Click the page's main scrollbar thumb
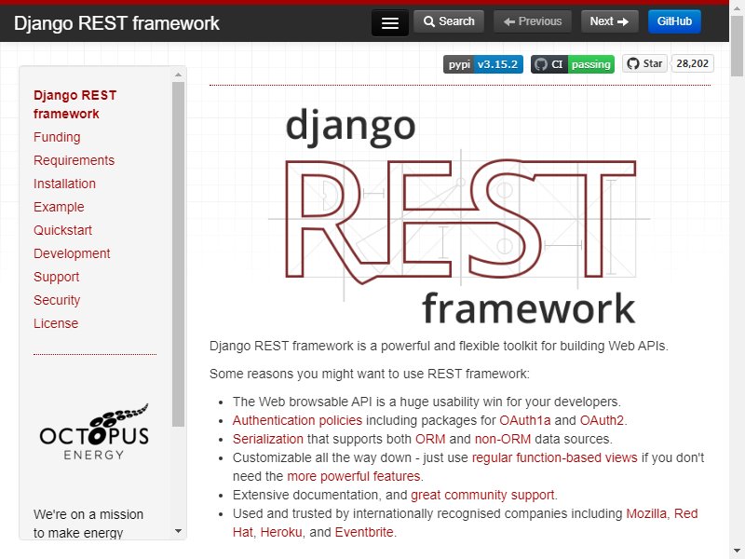 737,46
